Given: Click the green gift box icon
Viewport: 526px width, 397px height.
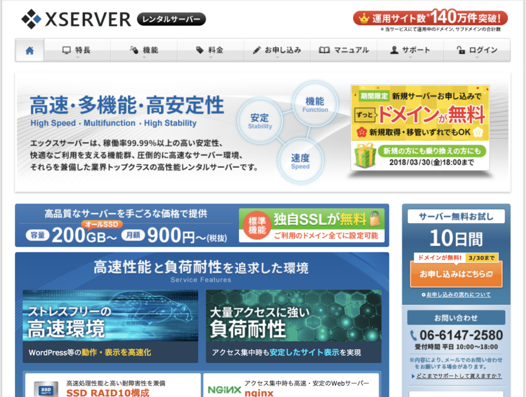Looking at the screenshot, I should (x=365, y=155).
